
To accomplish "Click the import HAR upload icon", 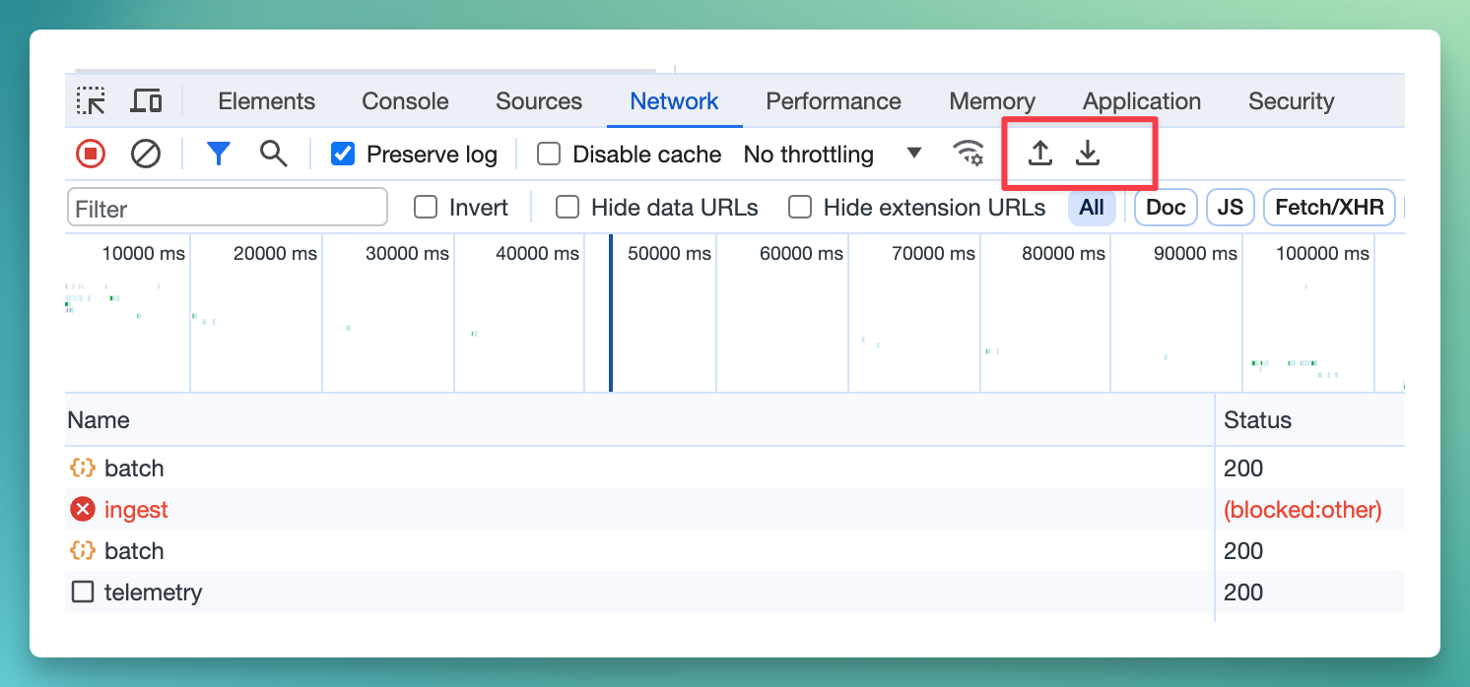I will pyautogui.click(x=1039, y=154).
